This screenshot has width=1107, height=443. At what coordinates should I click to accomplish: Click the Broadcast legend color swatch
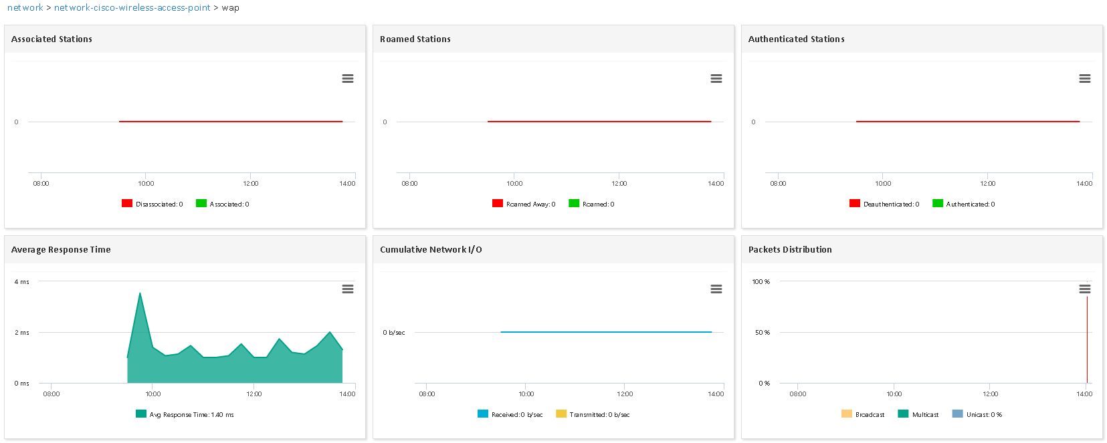click(847, 414)
